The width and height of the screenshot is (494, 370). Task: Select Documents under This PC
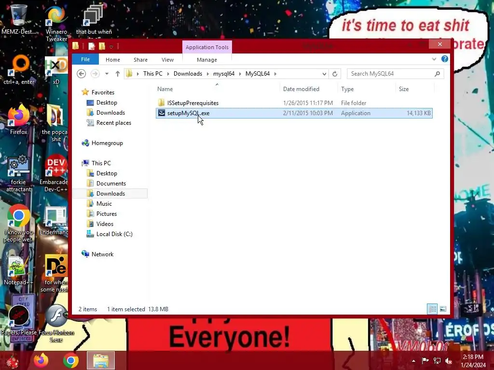point(111,184)
